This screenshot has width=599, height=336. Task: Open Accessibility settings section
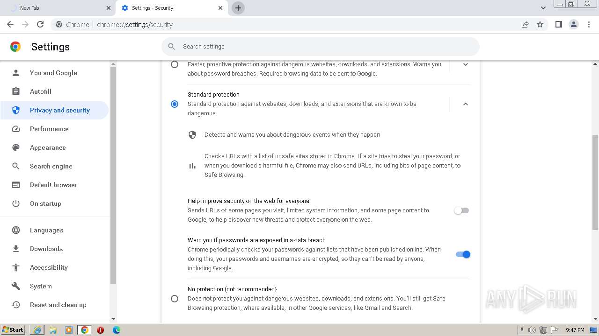point(54,267)
